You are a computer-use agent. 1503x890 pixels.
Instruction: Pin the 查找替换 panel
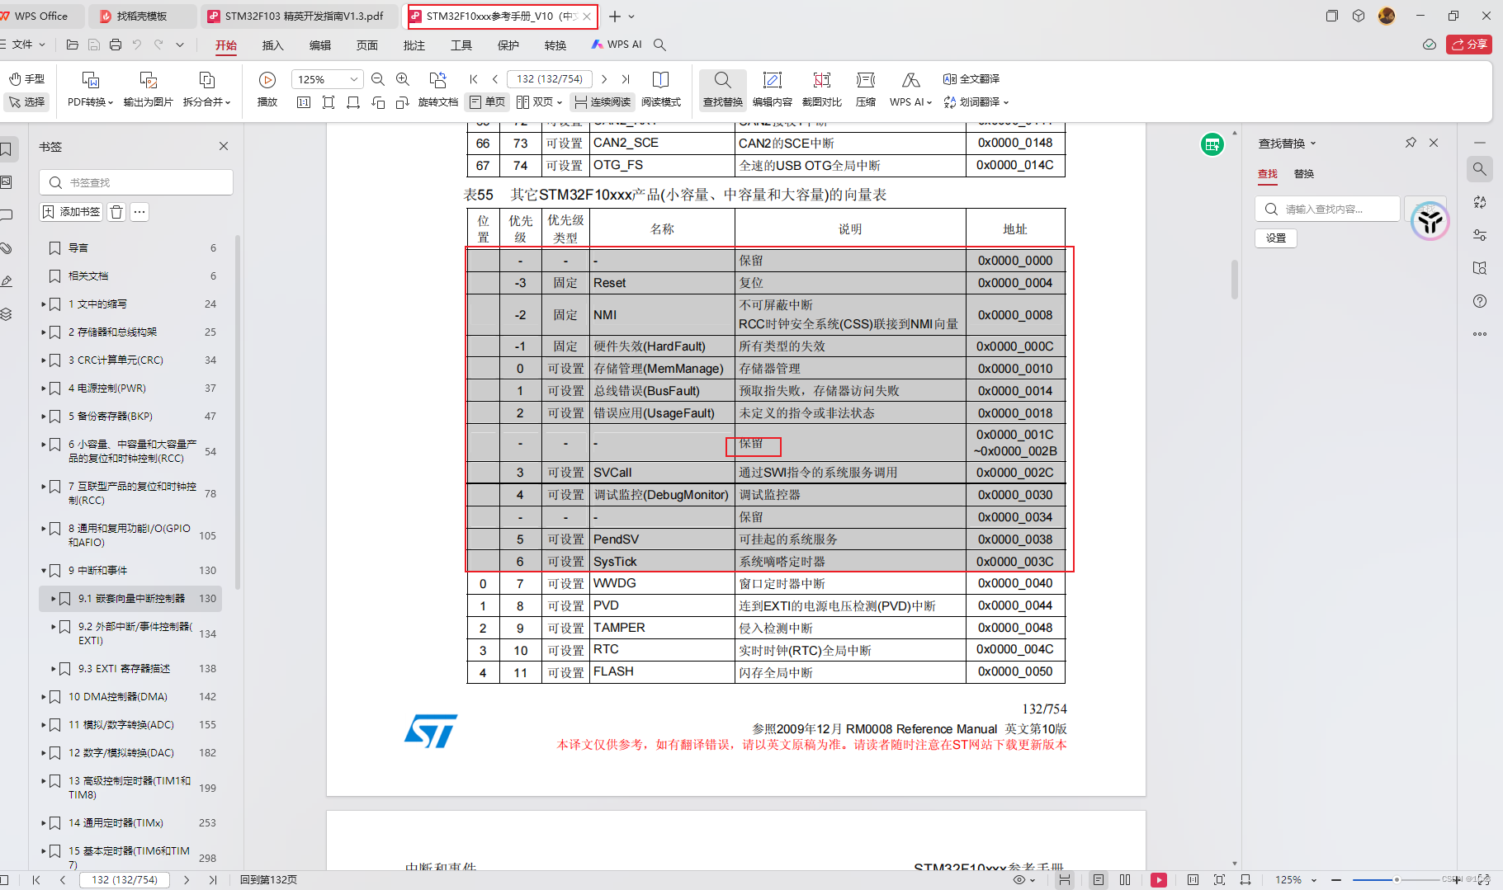[1411, 143]
